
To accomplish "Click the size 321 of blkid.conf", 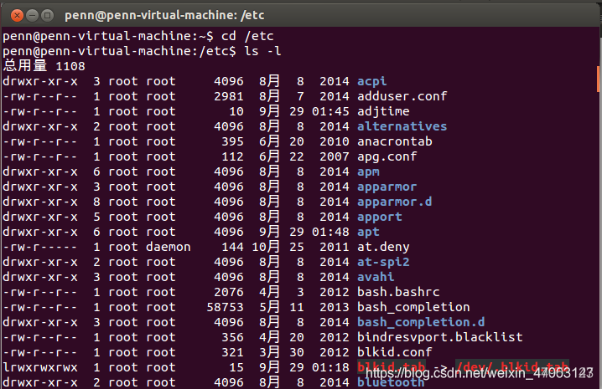I will pos(232,352).
